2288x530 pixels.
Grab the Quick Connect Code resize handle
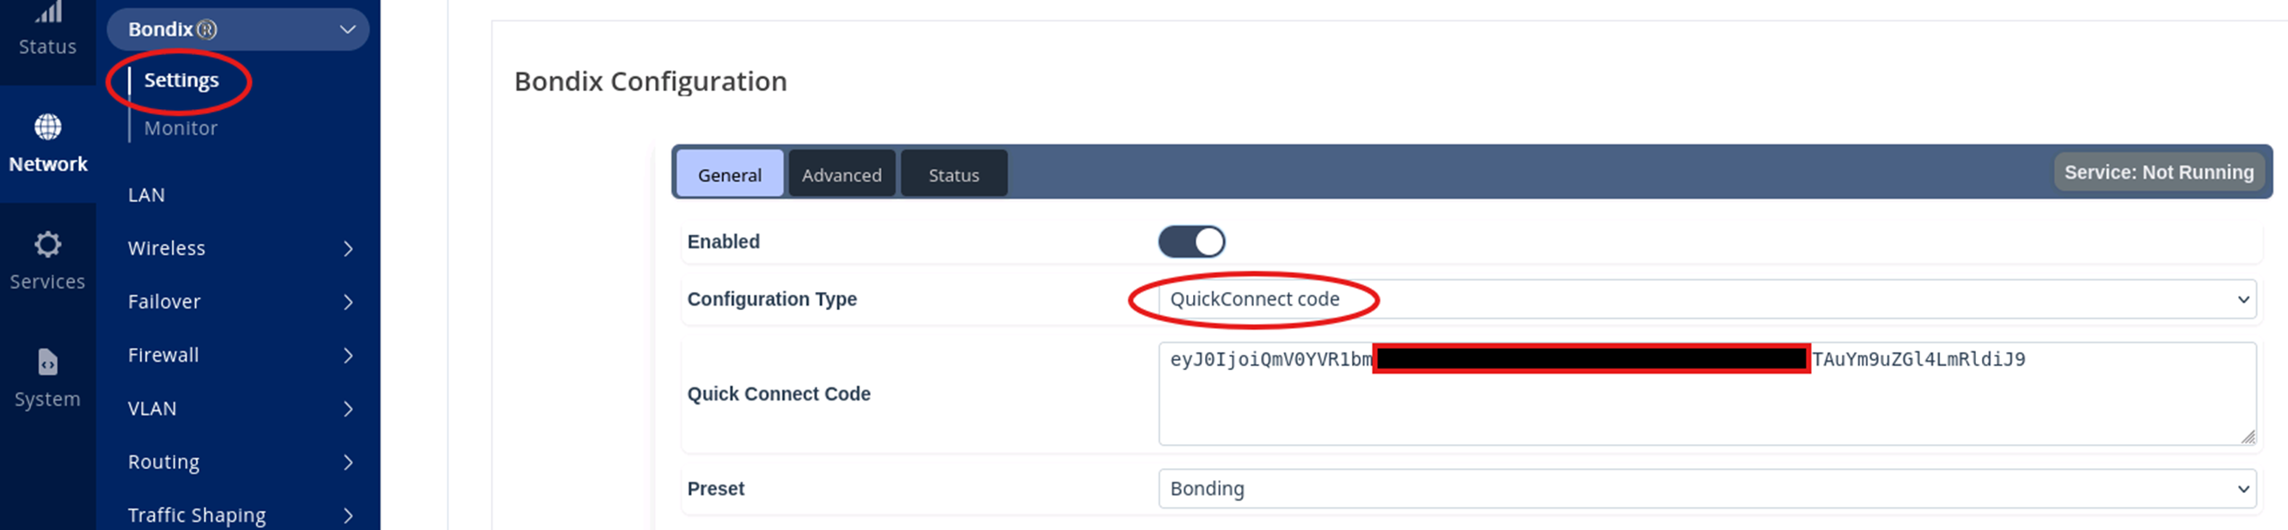2247,436
